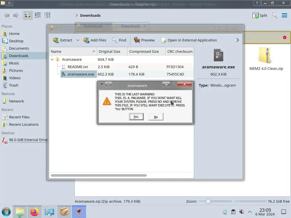This screenshot has height=218, width=291.
Task: Click Yes in the aramaware warning dialog
Action: (x=136, y=117)
